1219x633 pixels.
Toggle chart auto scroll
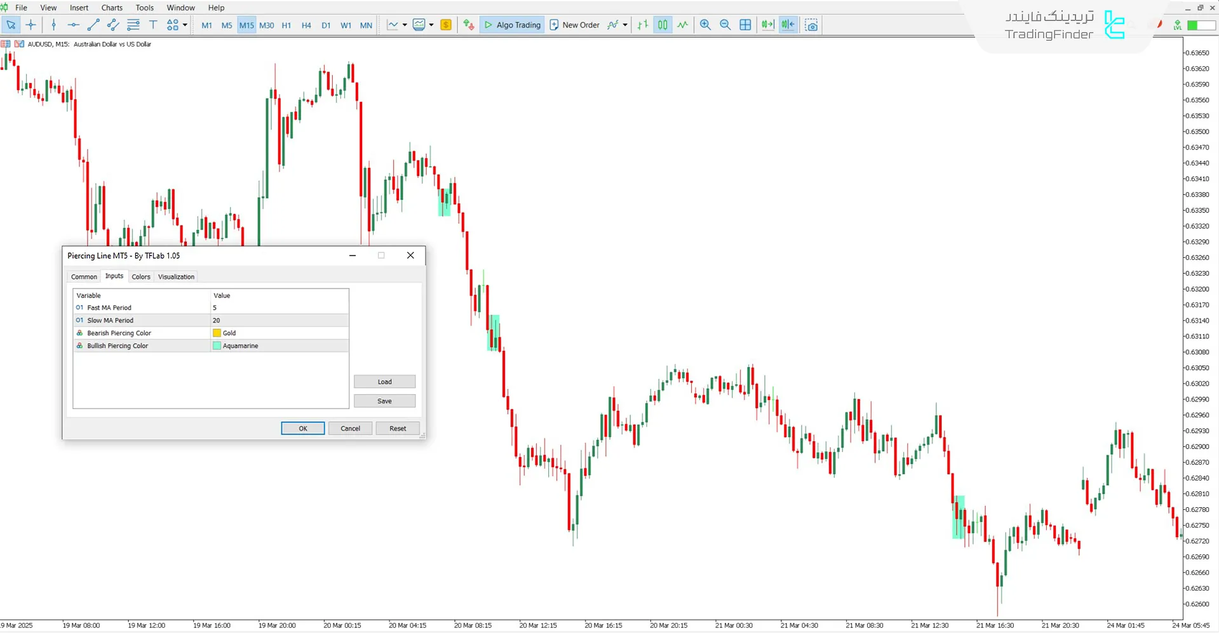point(768,25)
